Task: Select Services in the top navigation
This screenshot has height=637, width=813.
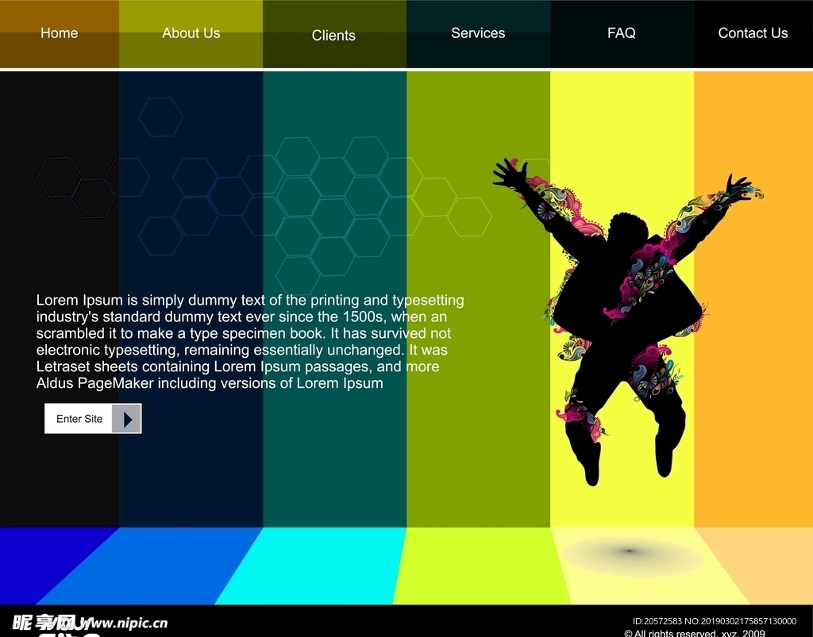Action: coord(478,33)
